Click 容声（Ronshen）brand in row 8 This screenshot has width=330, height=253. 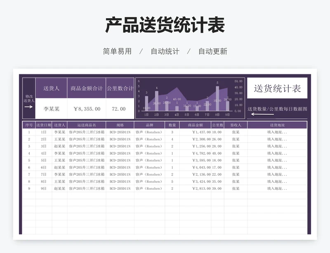(149, 181)
